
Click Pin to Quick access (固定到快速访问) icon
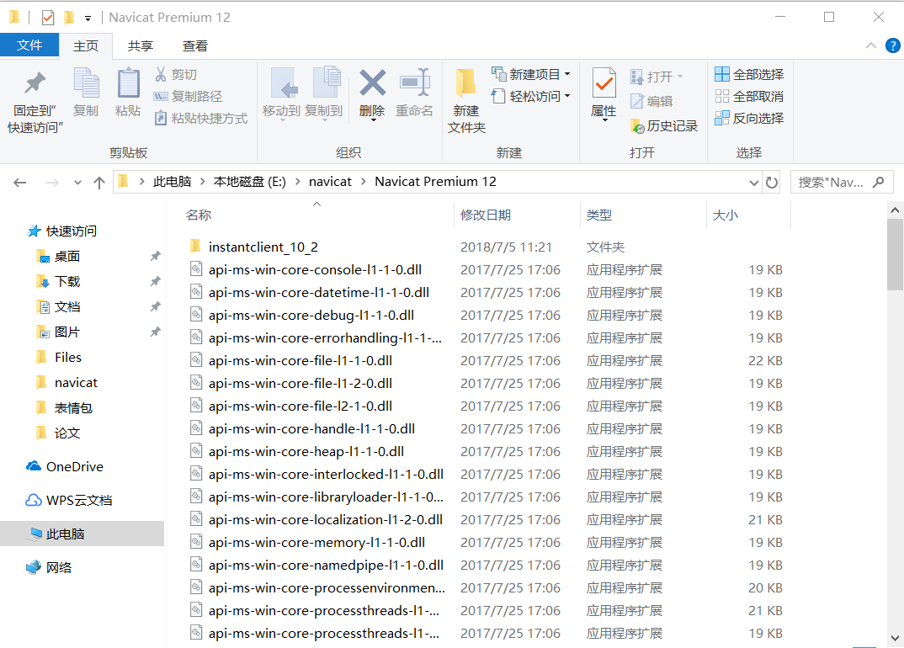35,83
